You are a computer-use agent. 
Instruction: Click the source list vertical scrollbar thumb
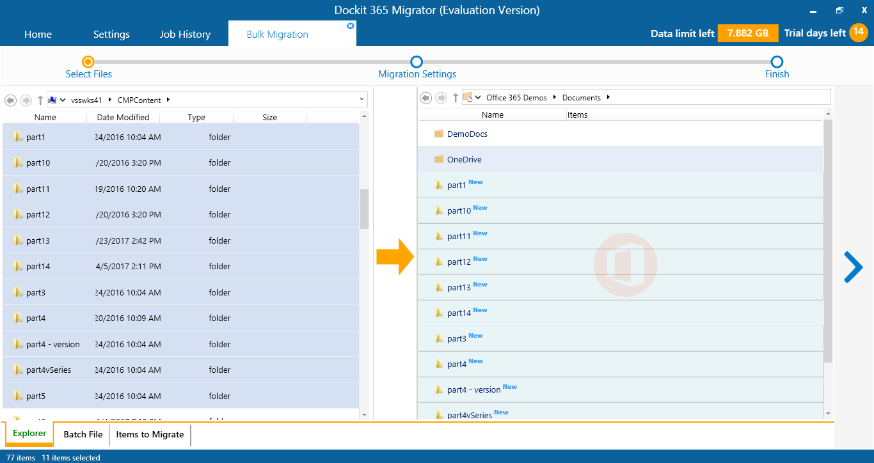364,208
